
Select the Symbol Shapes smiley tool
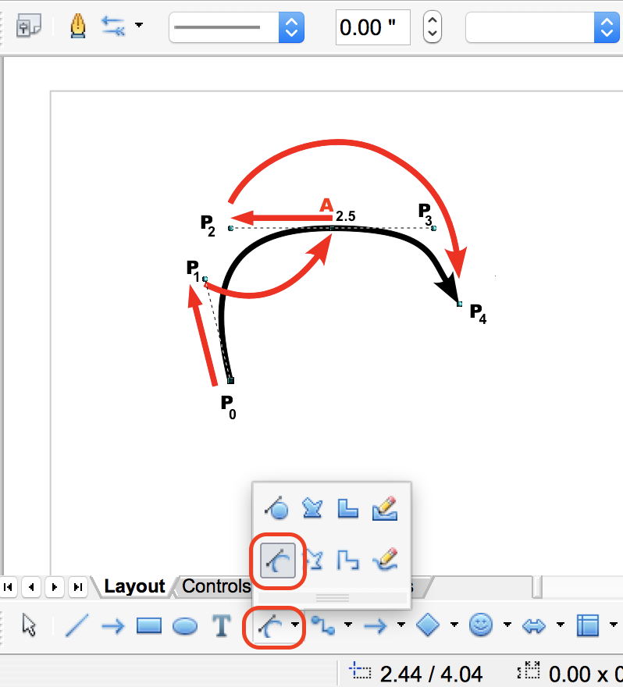pyautogui.click(x=481, y=625)
